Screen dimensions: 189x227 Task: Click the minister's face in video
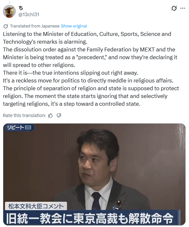pyautogui.click(x=94, y=158)
